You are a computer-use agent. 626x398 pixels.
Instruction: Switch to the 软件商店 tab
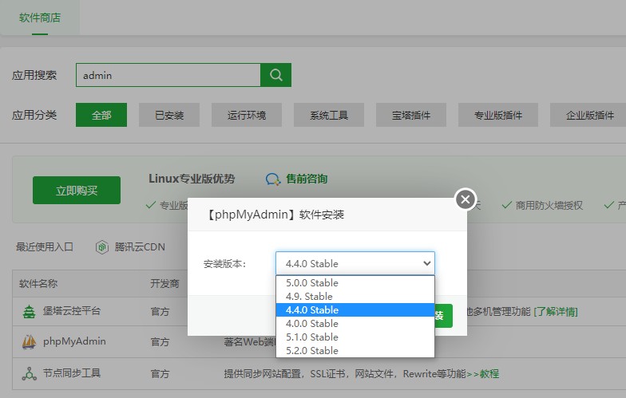click(40, 17)
